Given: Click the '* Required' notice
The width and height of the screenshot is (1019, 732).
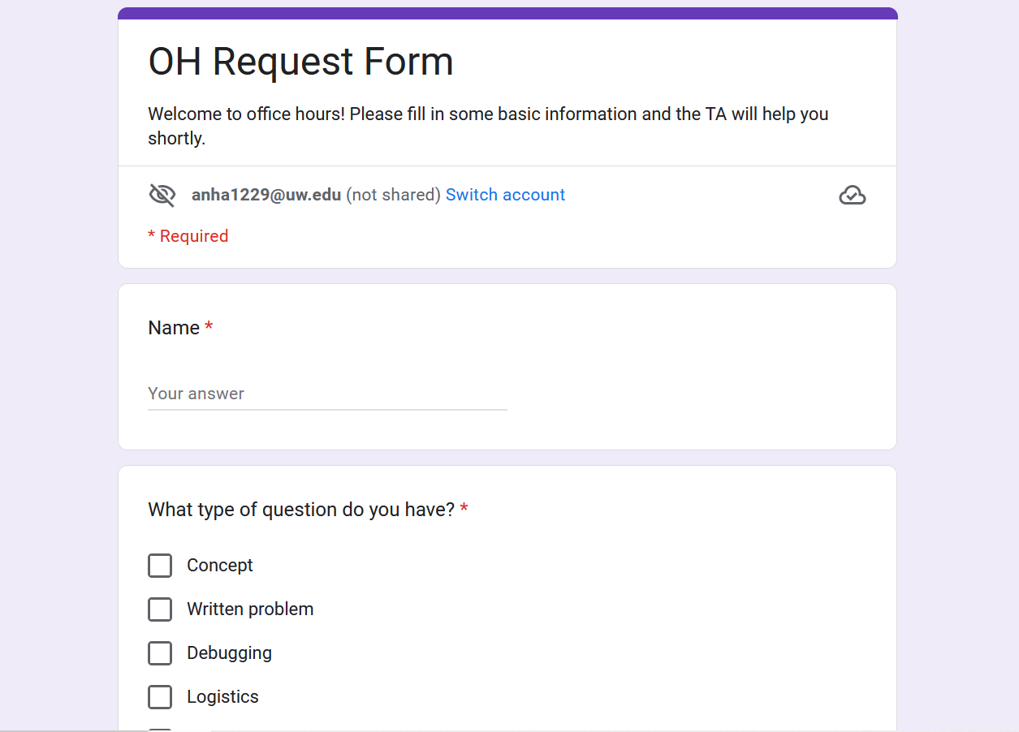Looking at the screenshot, I should point(188,236).
